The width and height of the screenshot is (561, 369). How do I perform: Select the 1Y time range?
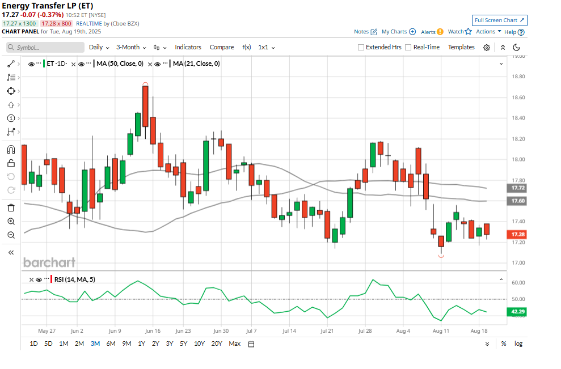142,343
